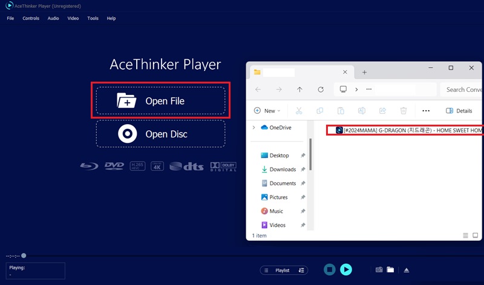This screenshot has width=484, height=285.
Task: Open the Video menu
Action: [x=73, y=18]
